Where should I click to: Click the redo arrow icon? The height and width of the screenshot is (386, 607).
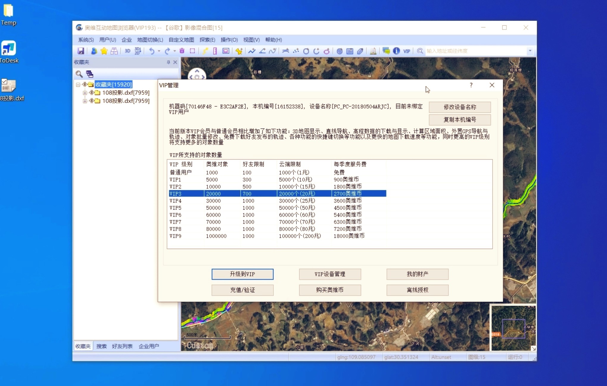(167, 51)
